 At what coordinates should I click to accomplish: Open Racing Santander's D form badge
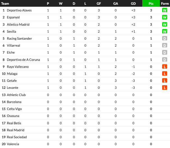click(164, 39)
